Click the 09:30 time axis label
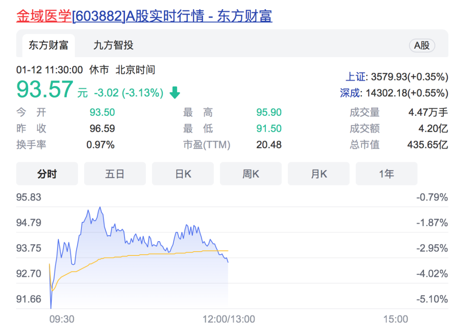Image resolution: width=453 pixels, height=328 pixels. click(62, 319)
